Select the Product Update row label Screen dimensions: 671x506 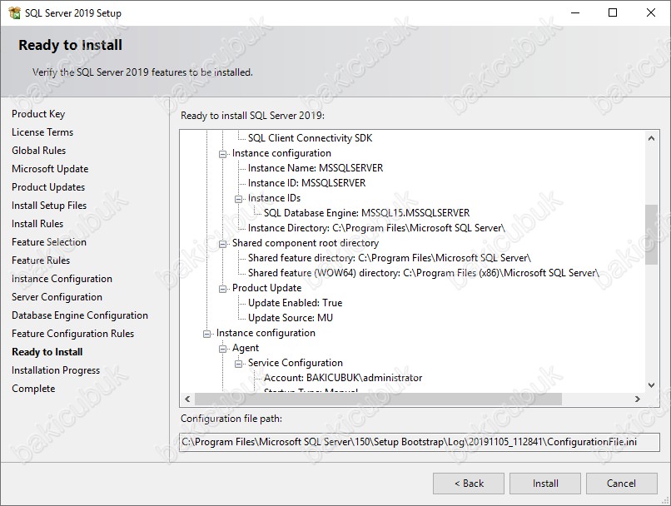pos(266,288)
